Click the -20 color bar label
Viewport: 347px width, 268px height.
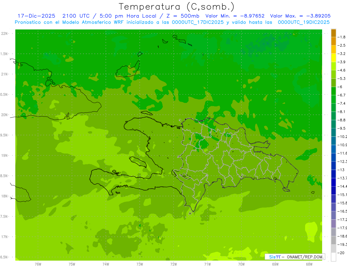342,252
